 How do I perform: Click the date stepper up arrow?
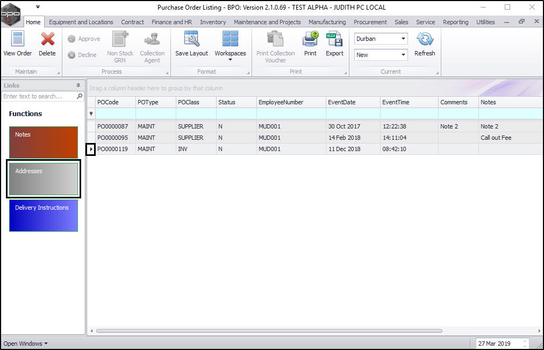tap(525, 341)
